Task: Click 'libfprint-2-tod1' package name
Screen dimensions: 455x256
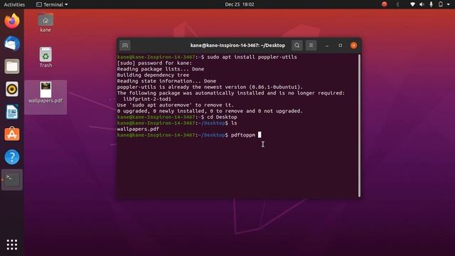Action: [x=147, y=99]
